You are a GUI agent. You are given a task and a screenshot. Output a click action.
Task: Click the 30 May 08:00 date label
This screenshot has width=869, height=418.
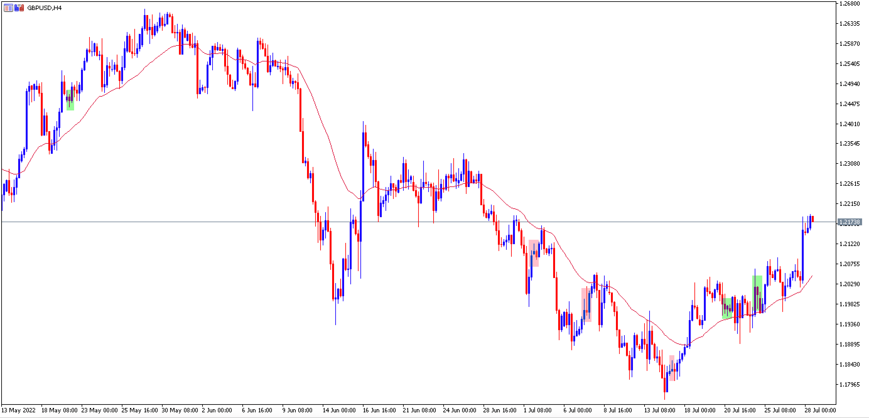pyautogui.click(x=180, y=410)
